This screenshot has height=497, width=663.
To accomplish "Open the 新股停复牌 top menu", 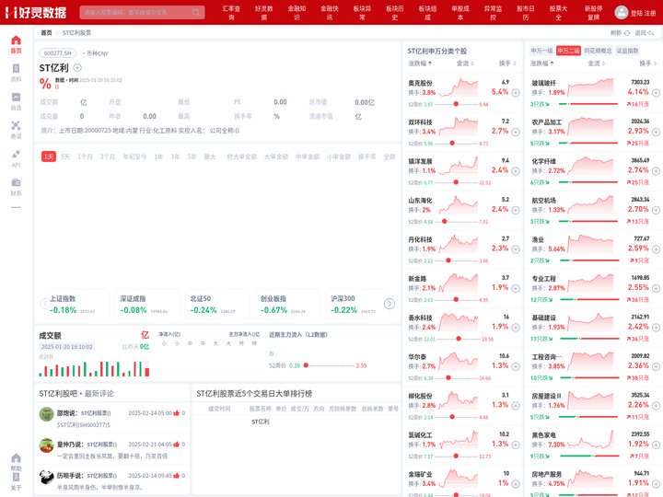I will click(x=594, y=13).
